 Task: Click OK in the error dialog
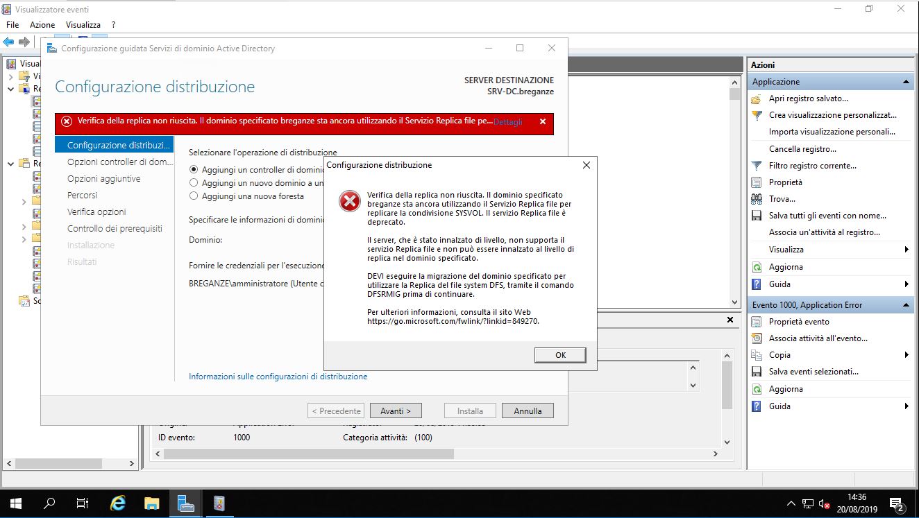click(560, 354)
